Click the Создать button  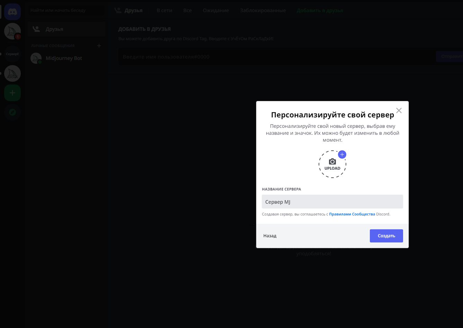pos(386,236)
